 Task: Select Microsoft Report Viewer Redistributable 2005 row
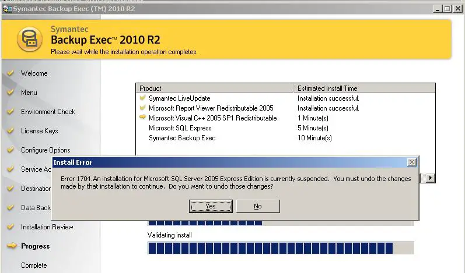click(285, 108)
